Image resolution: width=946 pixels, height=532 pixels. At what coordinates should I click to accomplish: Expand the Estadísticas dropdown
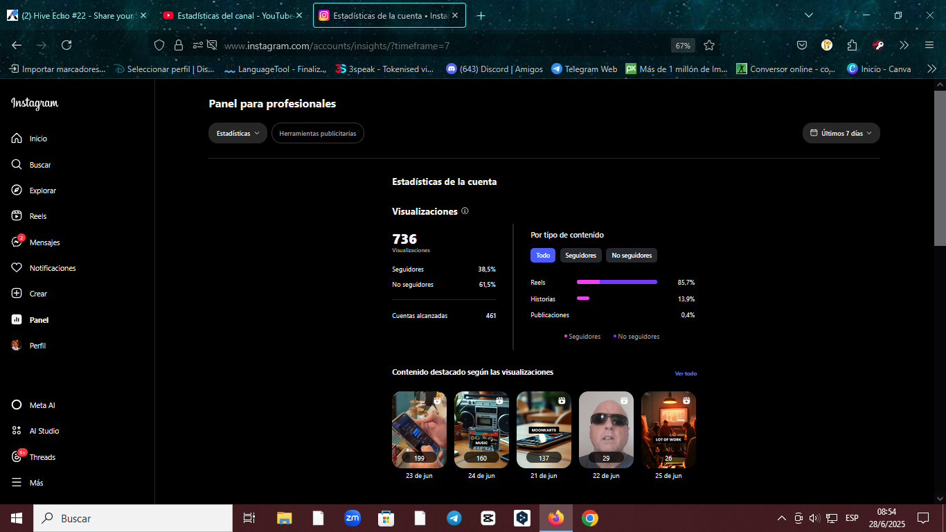238,133
